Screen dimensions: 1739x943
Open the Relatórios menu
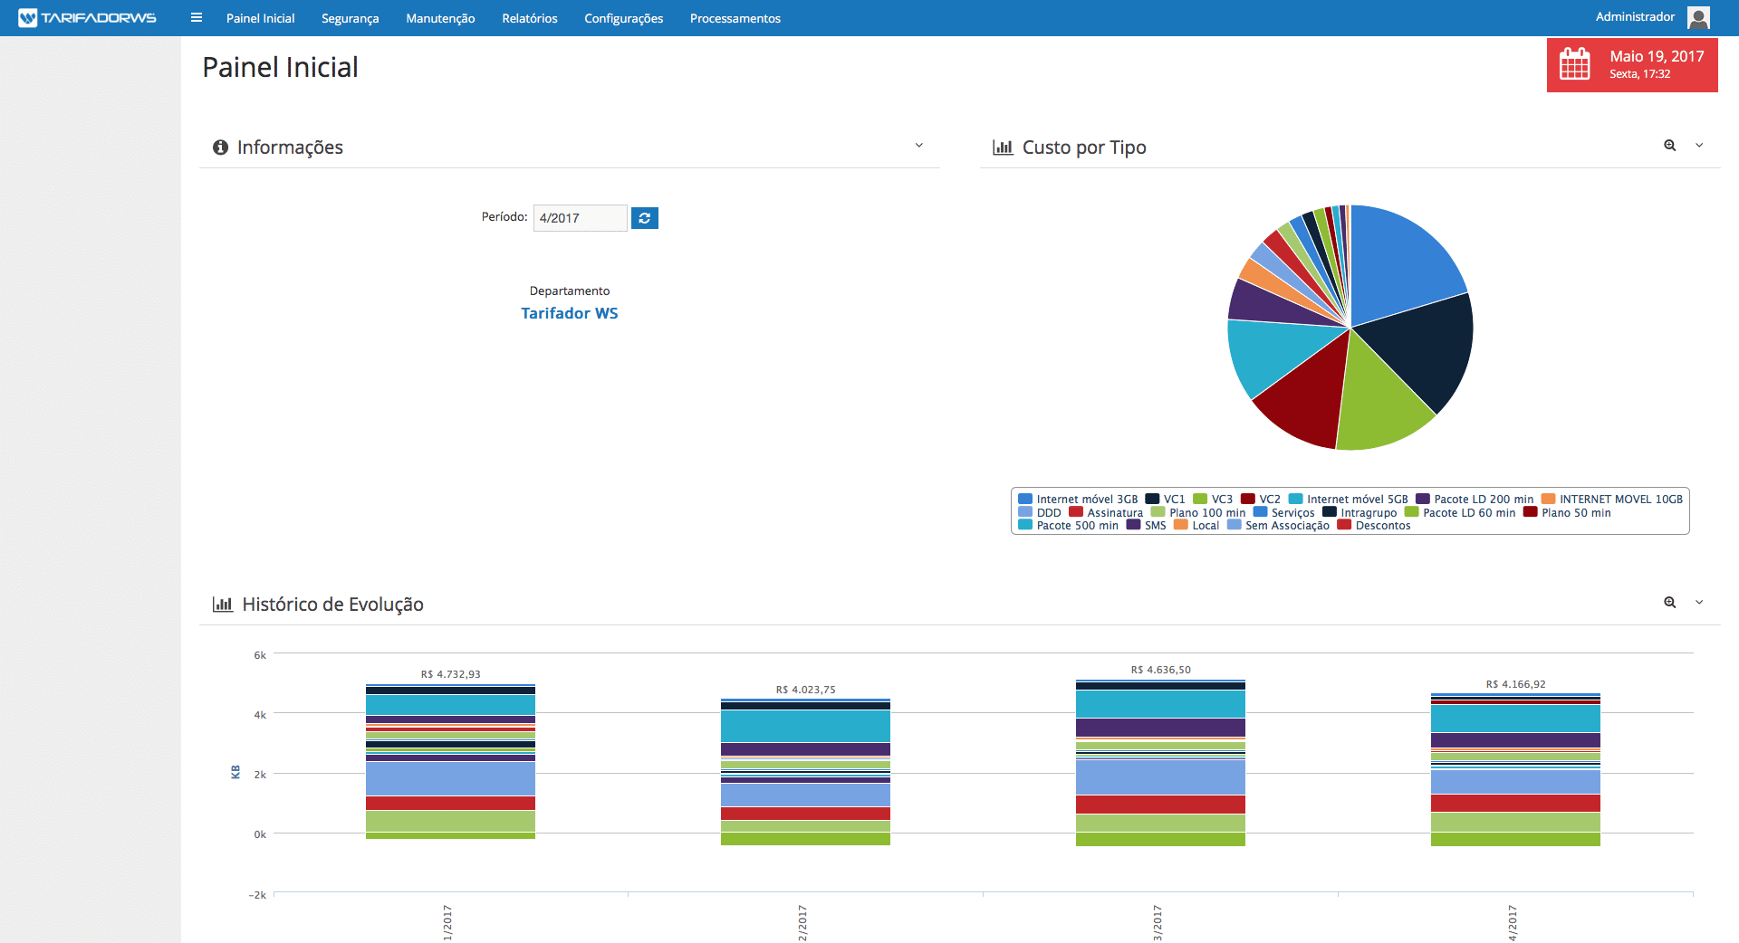[x=529, y=18]
